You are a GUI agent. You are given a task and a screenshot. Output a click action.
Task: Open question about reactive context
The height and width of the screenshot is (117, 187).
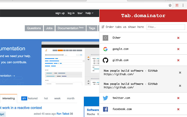21,108
